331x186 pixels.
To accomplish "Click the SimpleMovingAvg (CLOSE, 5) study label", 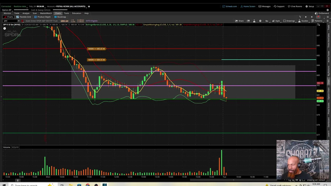I will point(159,25).
